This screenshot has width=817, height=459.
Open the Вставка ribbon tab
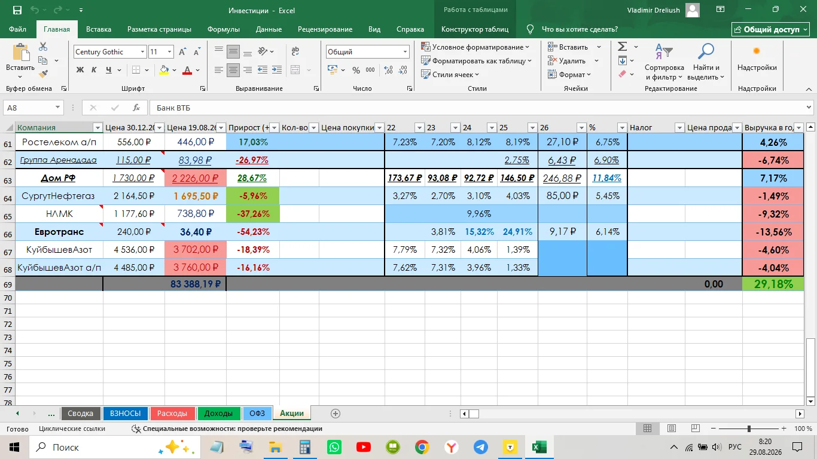[x=99, y=29]
